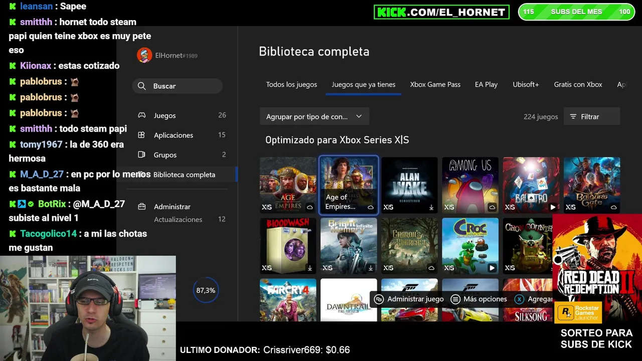Click the Filtrar lines icon
This screenshot has width=642, height=361.
[573, 116]
